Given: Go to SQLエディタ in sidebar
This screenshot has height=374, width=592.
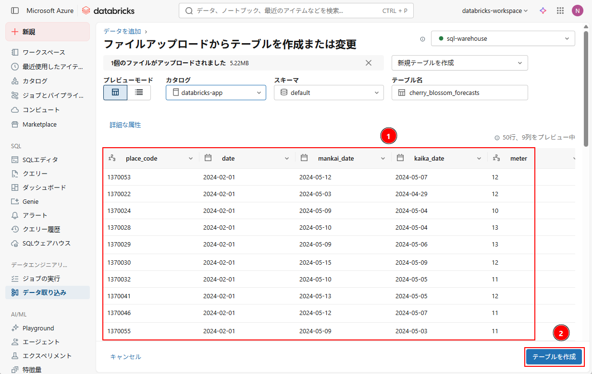Looking at the screenshot, I should (40, 160).
